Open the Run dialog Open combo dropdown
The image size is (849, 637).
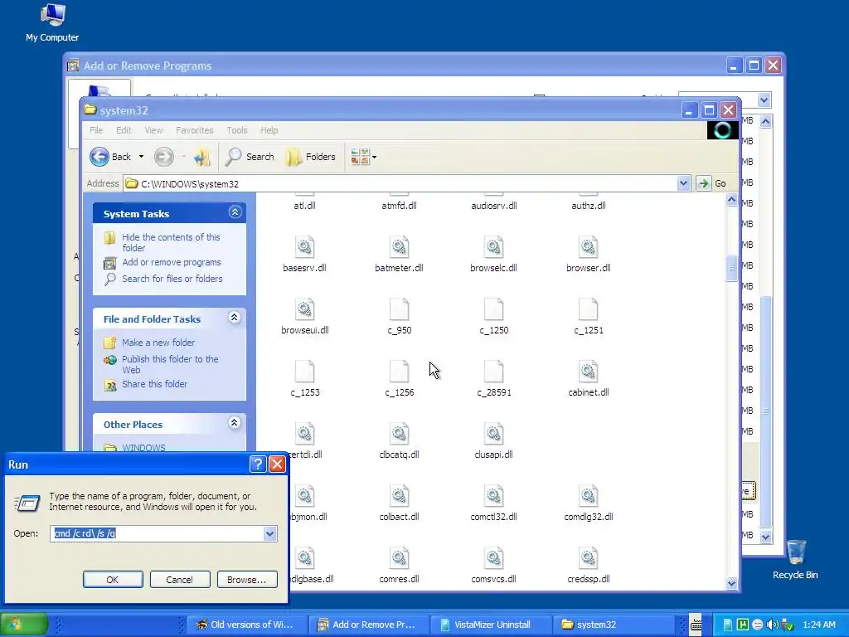269,533
